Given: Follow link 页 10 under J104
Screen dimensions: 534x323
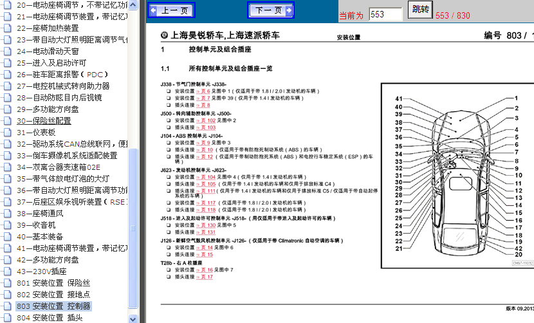Looking at the screenshot, I should tap(205, 150).
